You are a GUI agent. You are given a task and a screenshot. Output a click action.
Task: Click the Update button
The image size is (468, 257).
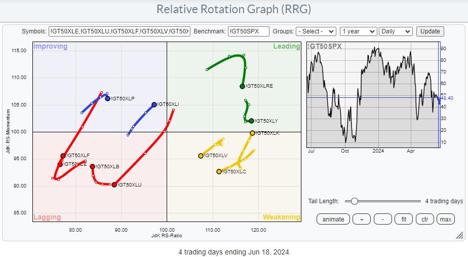click(430, 31)
